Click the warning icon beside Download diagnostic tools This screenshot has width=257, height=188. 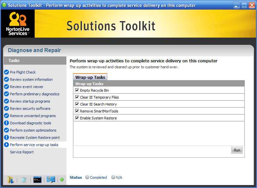click(x=6, y=123)
